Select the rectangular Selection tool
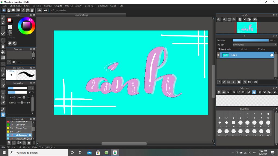The width and height of the screenshot is (278, 156). (x=3, y=64)
